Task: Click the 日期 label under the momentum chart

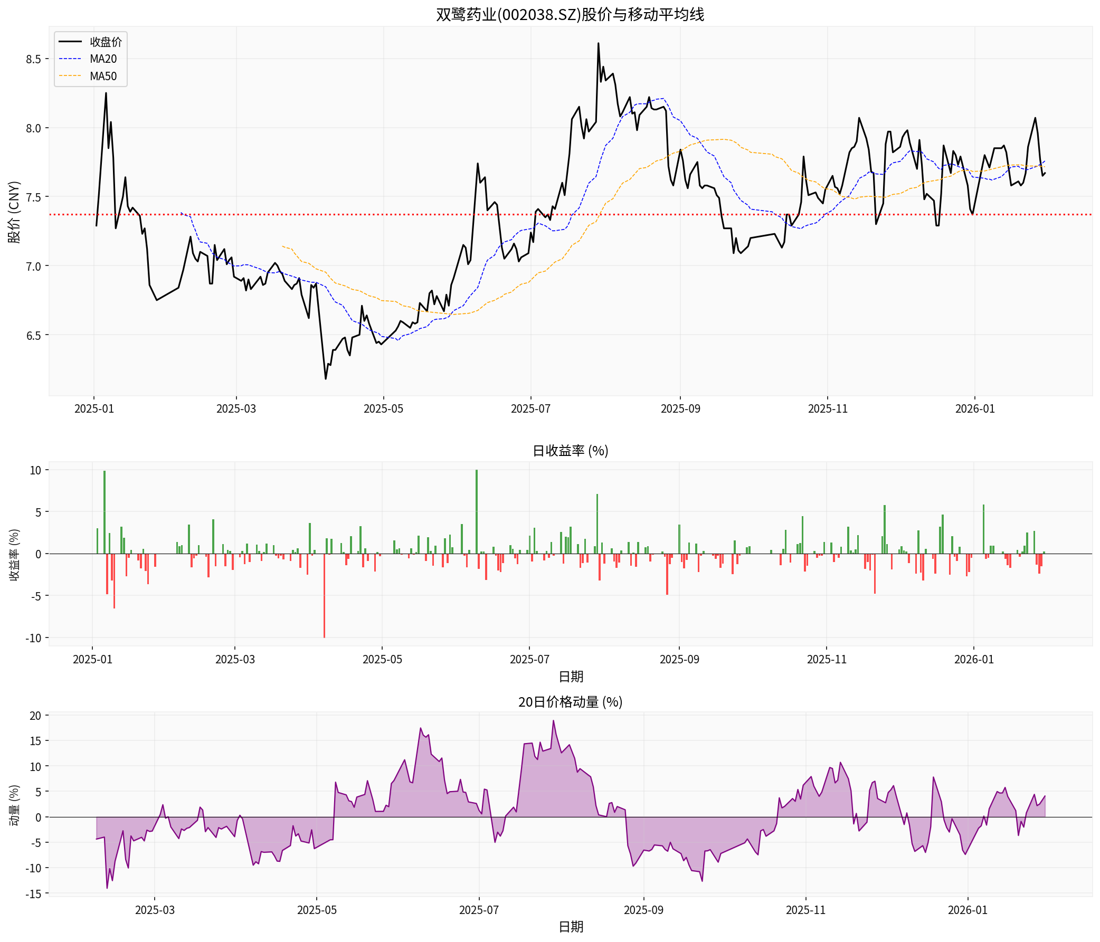Action: click(x=571, y=927)
